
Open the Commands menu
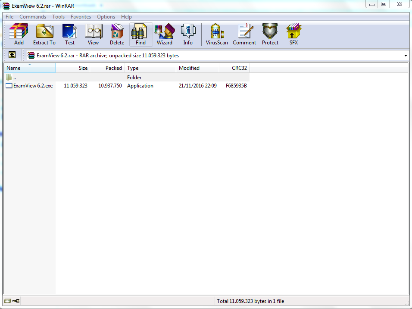pos(33,16)
